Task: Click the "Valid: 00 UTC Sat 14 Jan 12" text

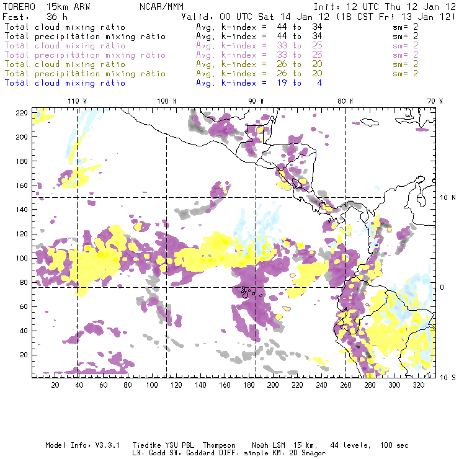Action: [256, 17]
